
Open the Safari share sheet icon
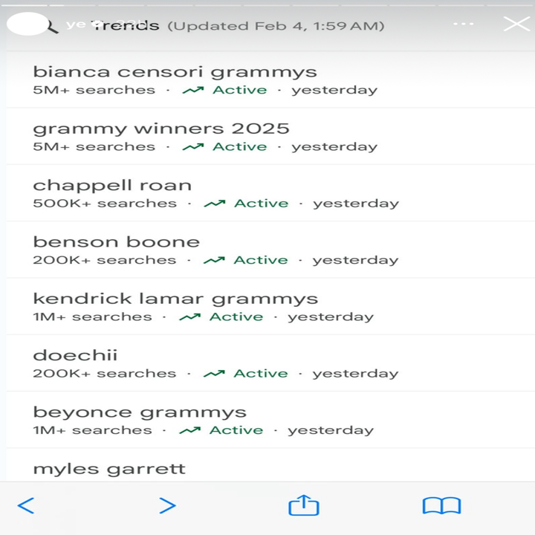pyautogui.click(x=303, y=506)
